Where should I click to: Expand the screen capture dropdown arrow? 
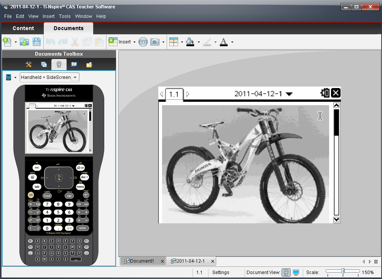tap(163, 42)
